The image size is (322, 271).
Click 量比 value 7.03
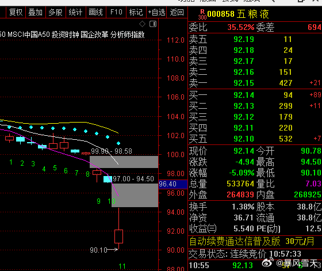pos(313,184)
